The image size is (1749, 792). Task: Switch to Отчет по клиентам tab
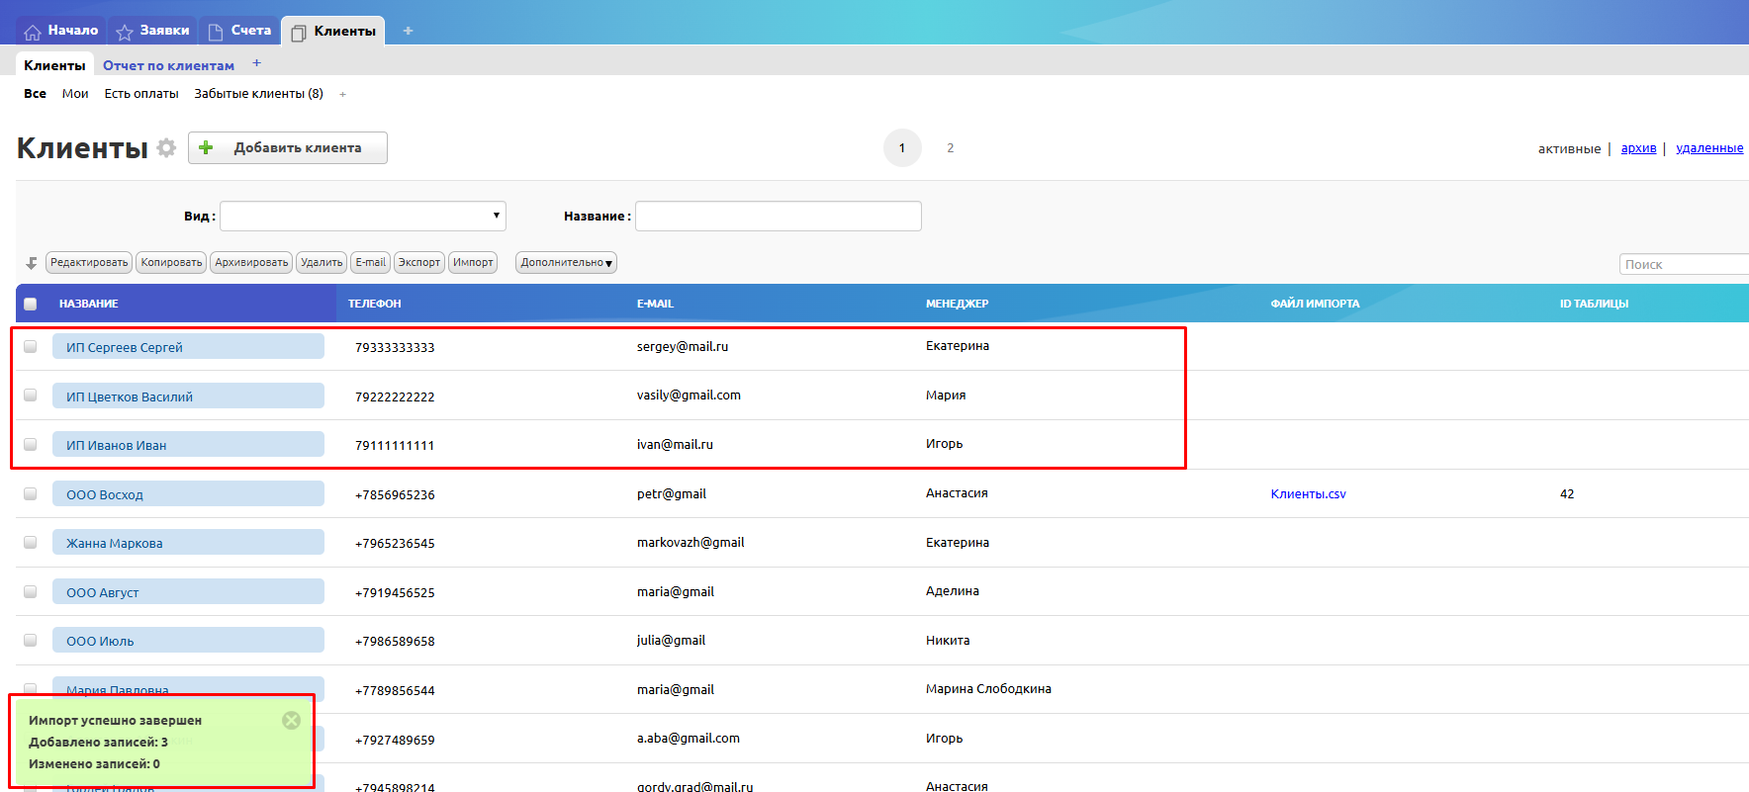coord(168,65)
